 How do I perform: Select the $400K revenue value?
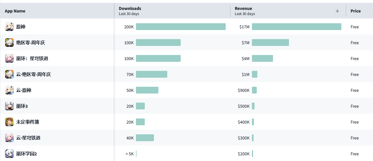[x=244, y=122]
